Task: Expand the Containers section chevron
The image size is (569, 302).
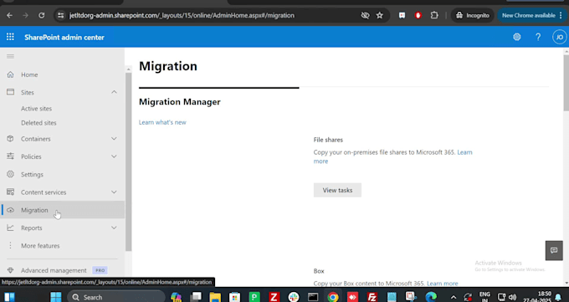Action: 114,139
